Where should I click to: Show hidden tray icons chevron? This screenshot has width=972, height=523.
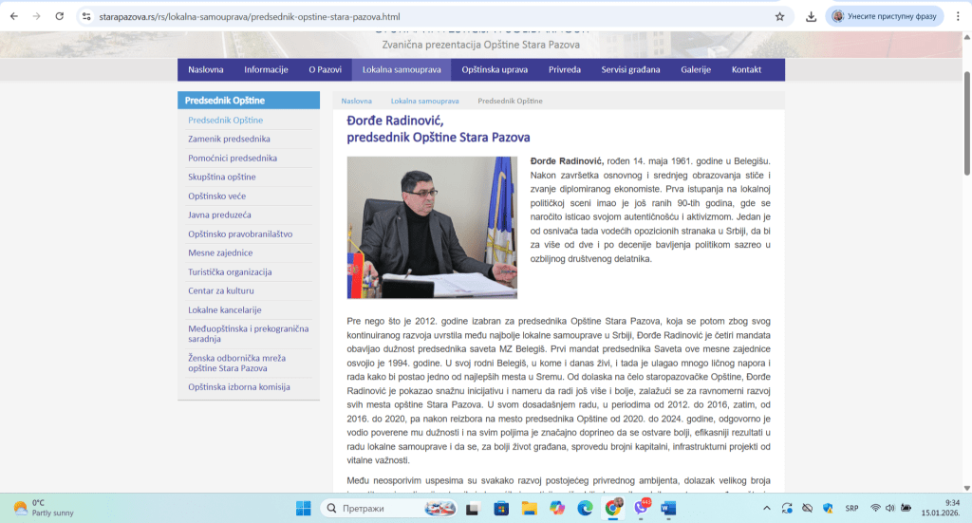[767, 508]
